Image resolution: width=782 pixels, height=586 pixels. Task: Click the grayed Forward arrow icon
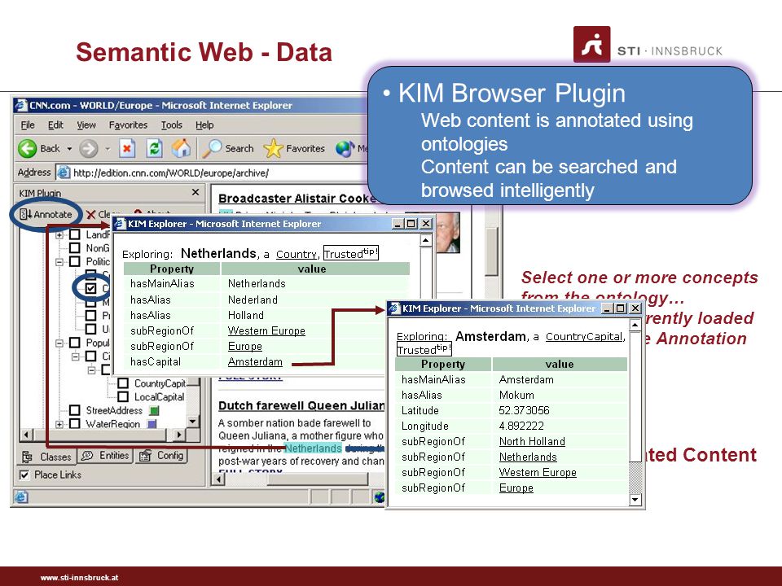[89, 148]
